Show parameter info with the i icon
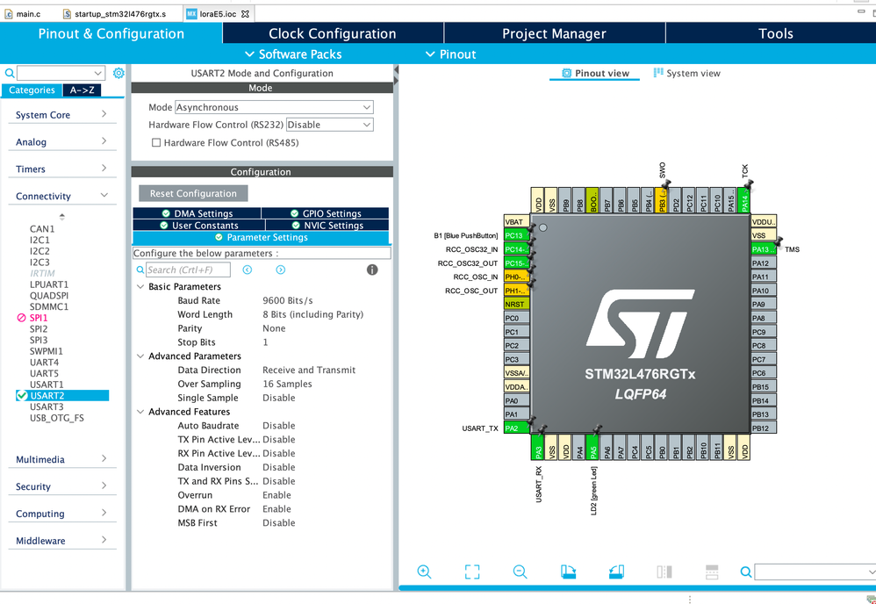Image resolution: width=876 pixels, height=604 pixels. tap(372, 270)
